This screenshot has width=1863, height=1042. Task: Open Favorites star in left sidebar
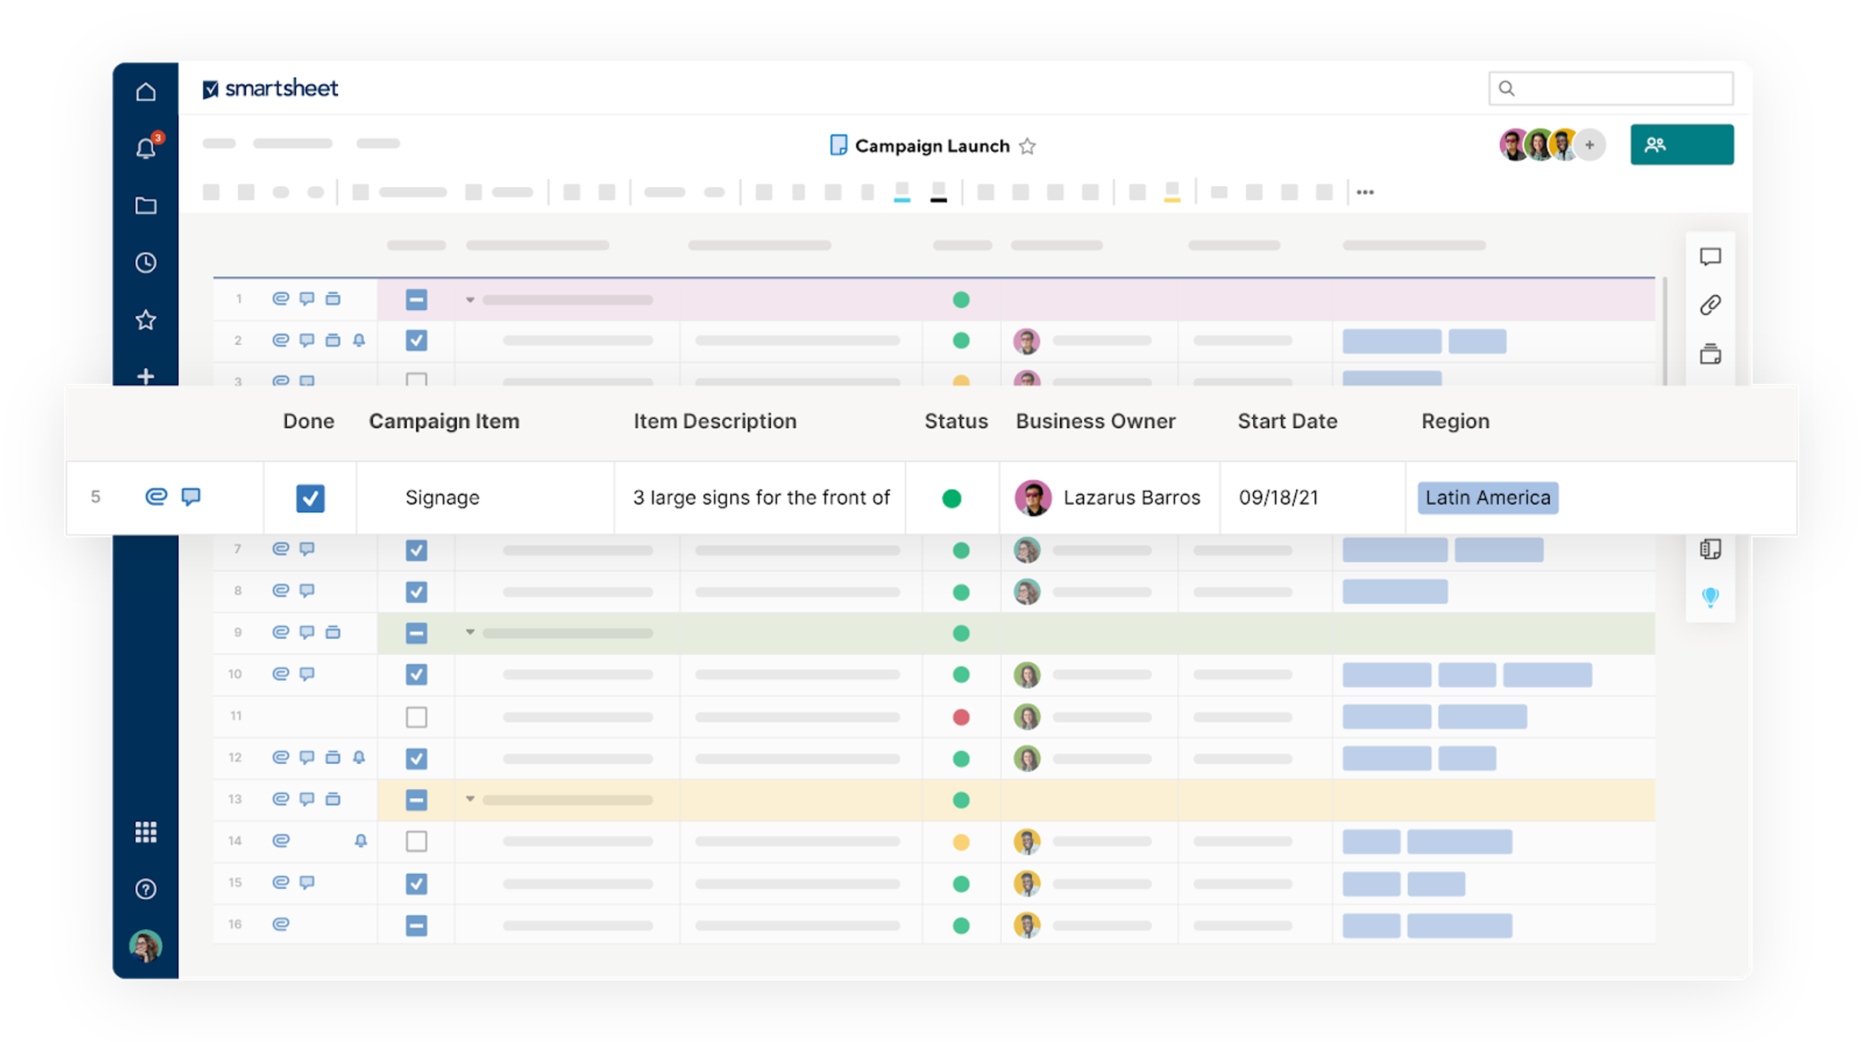145,320
